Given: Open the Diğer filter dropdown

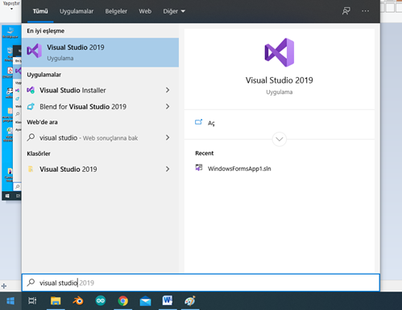Looking at the screenshot, I should coord(174,11).
